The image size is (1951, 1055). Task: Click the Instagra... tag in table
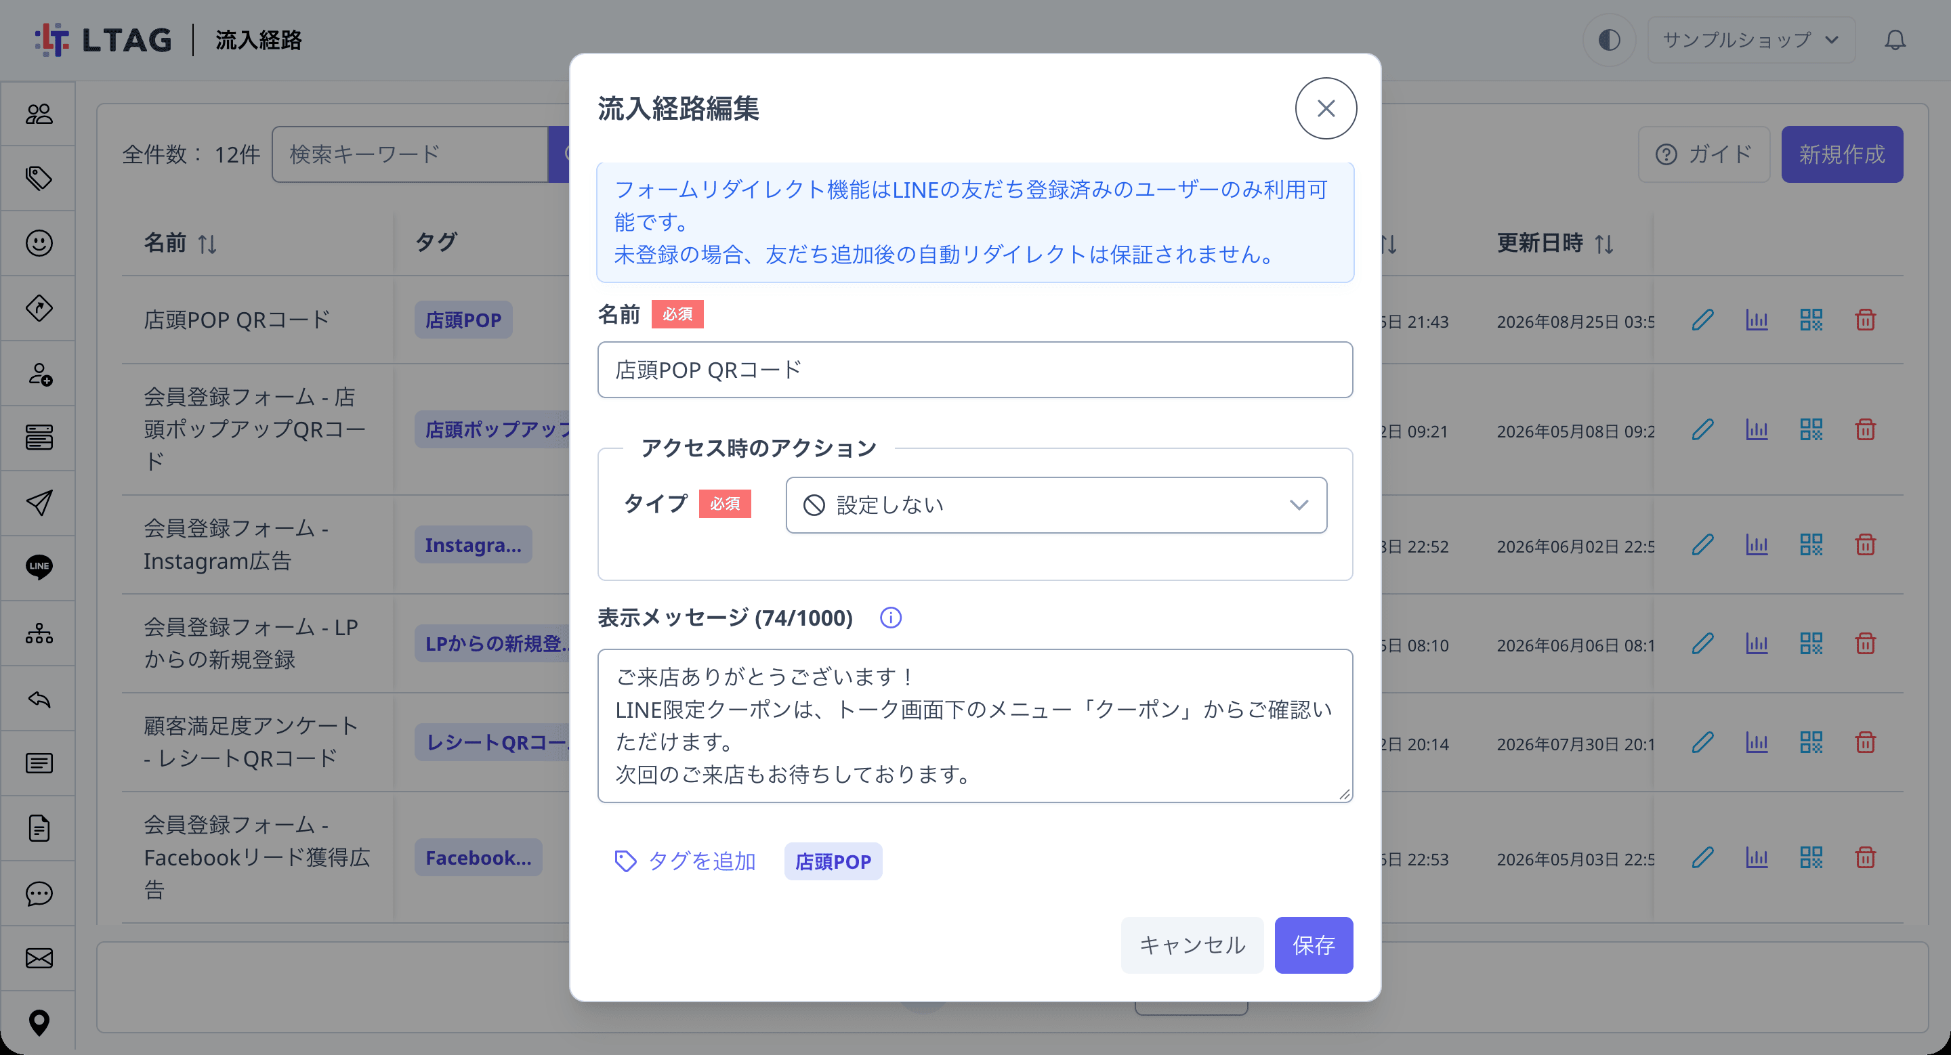pos(473,545)
